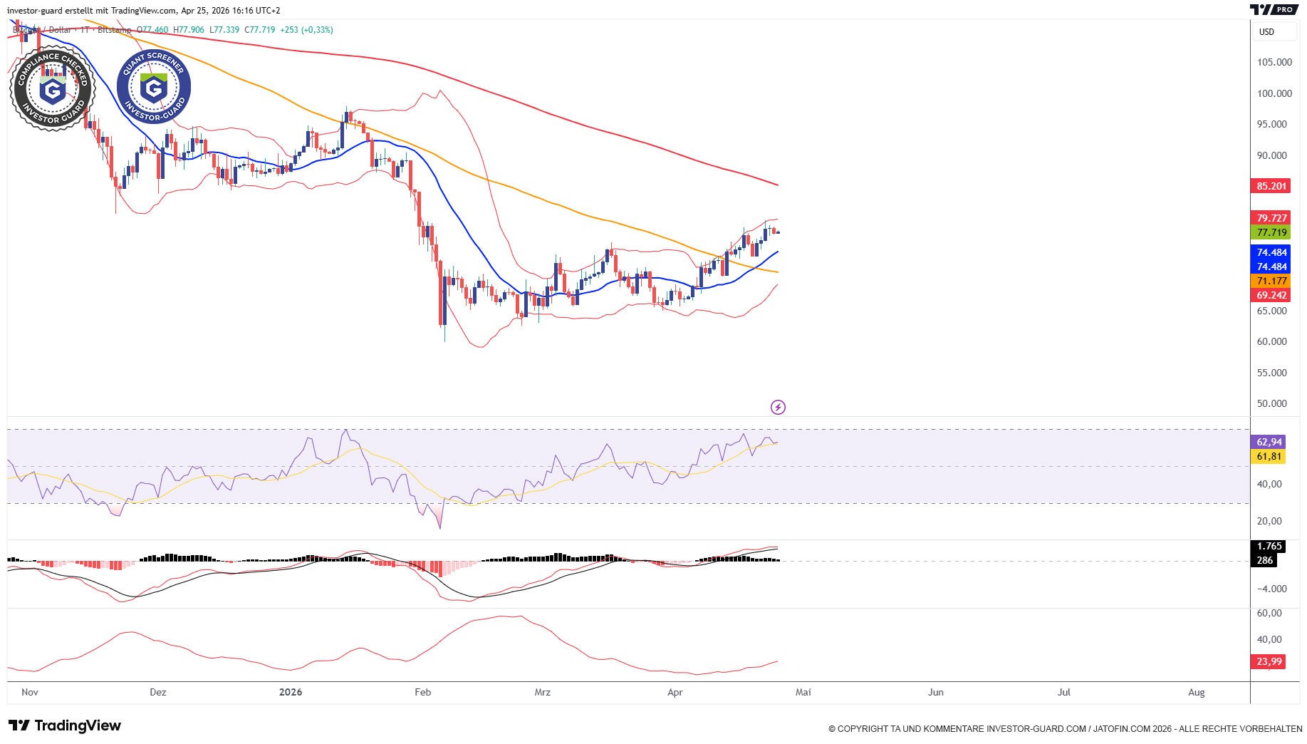Select the upper Bollinger band label 79.727
Image resolution: width=1307 pixels, height=744 pixels.
point(1271,218)
